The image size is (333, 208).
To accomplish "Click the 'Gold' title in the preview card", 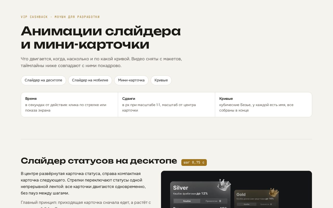I will pos(241,194).
